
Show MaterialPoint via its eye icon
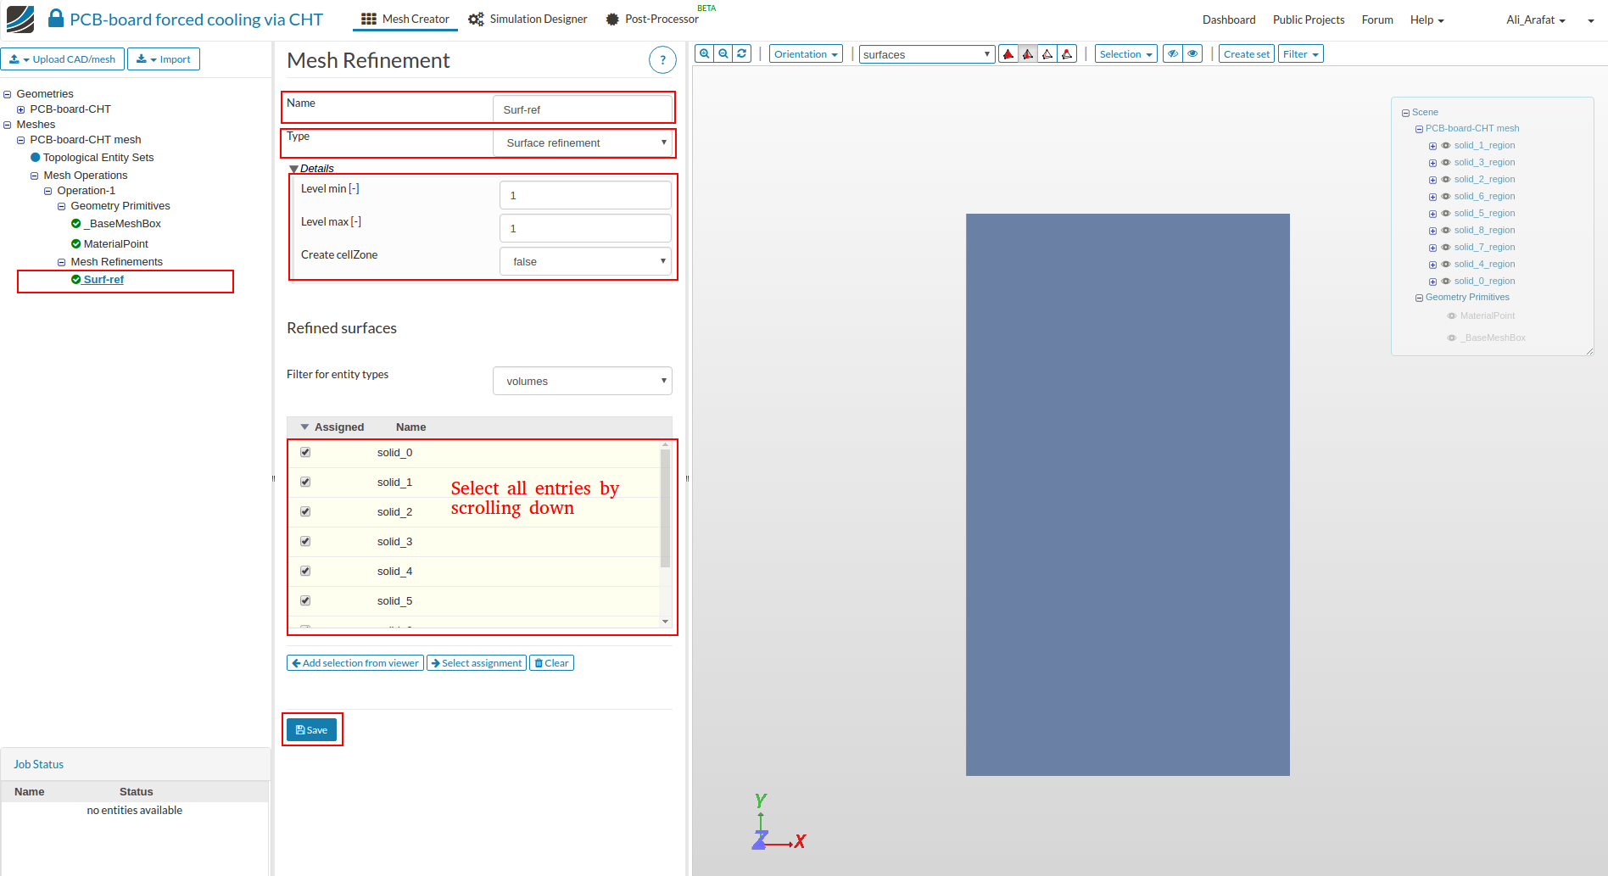click(x=1452, y=316)
